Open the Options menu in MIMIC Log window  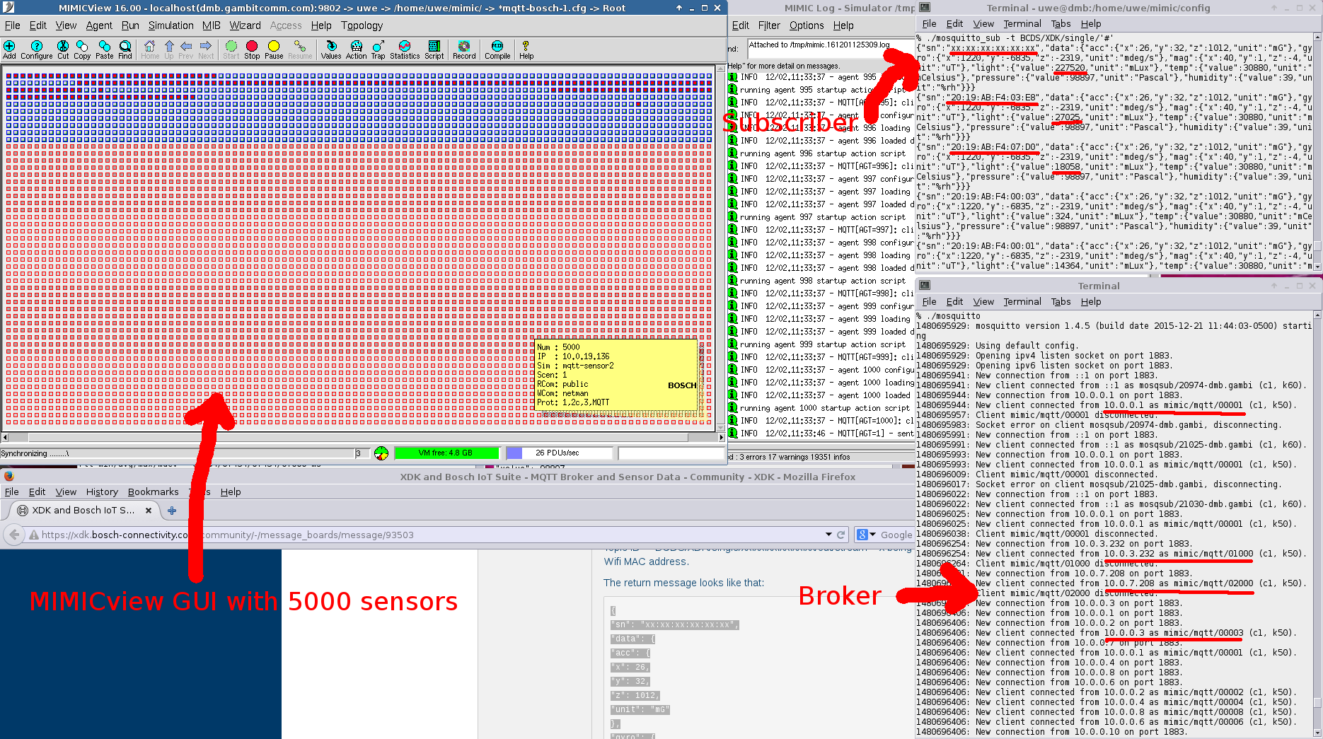coord(807,25)
